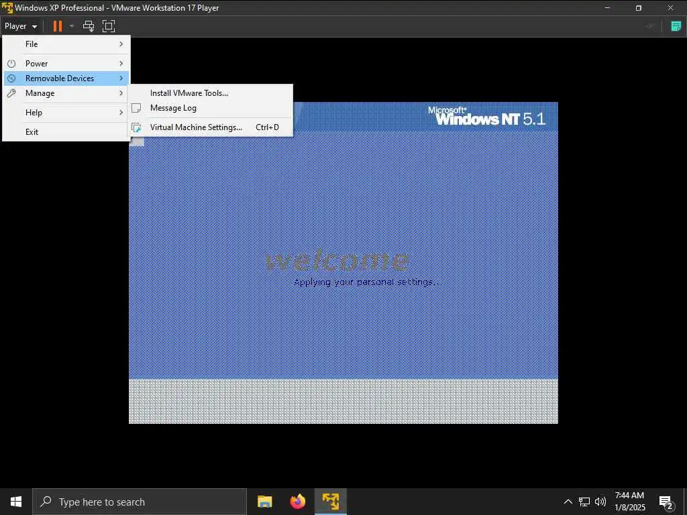Click the VMware Player taskbar icon

click(x=331, y=502)
